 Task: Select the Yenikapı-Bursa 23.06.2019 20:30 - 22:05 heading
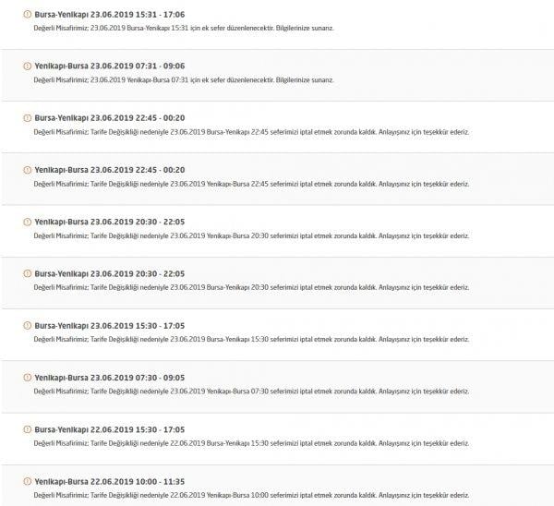[x=109, y=222]
